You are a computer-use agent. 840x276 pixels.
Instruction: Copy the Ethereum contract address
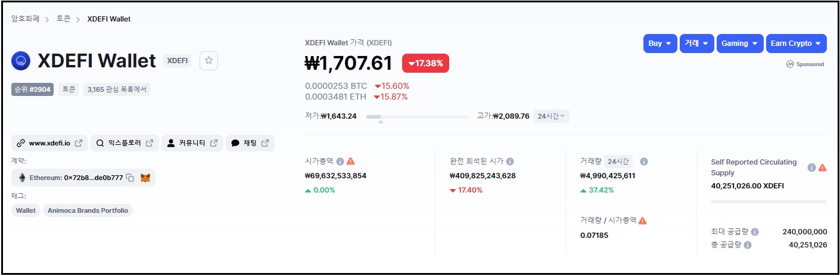(x=130, y=178)
